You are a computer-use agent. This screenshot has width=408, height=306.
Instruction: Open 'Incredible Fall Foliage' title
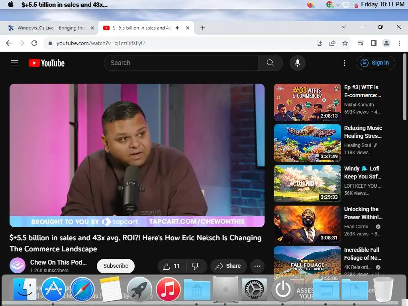click(363, 254)
